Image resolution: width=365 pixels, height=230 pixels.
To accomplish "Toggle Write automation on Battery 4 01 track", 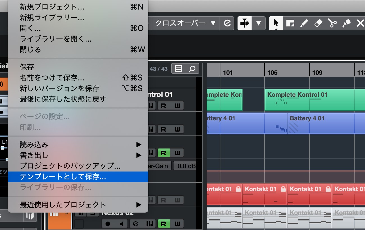I will point(177,129).
